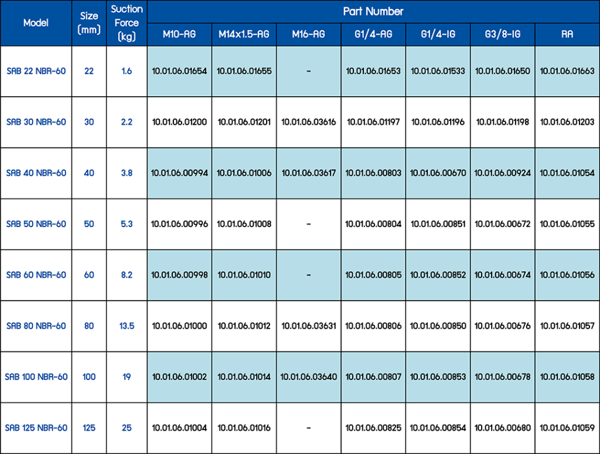This screenshot has height=454, width=600.
Task: Select the M10-AG column header
Action: (x=179, y=35)
